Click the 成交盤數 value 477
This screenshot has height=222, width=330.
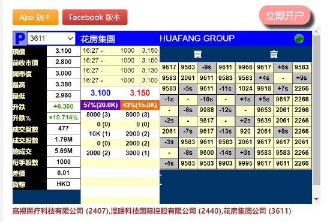tap(64, 128)
